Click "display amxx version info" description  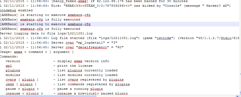click(x=83, y=61)
